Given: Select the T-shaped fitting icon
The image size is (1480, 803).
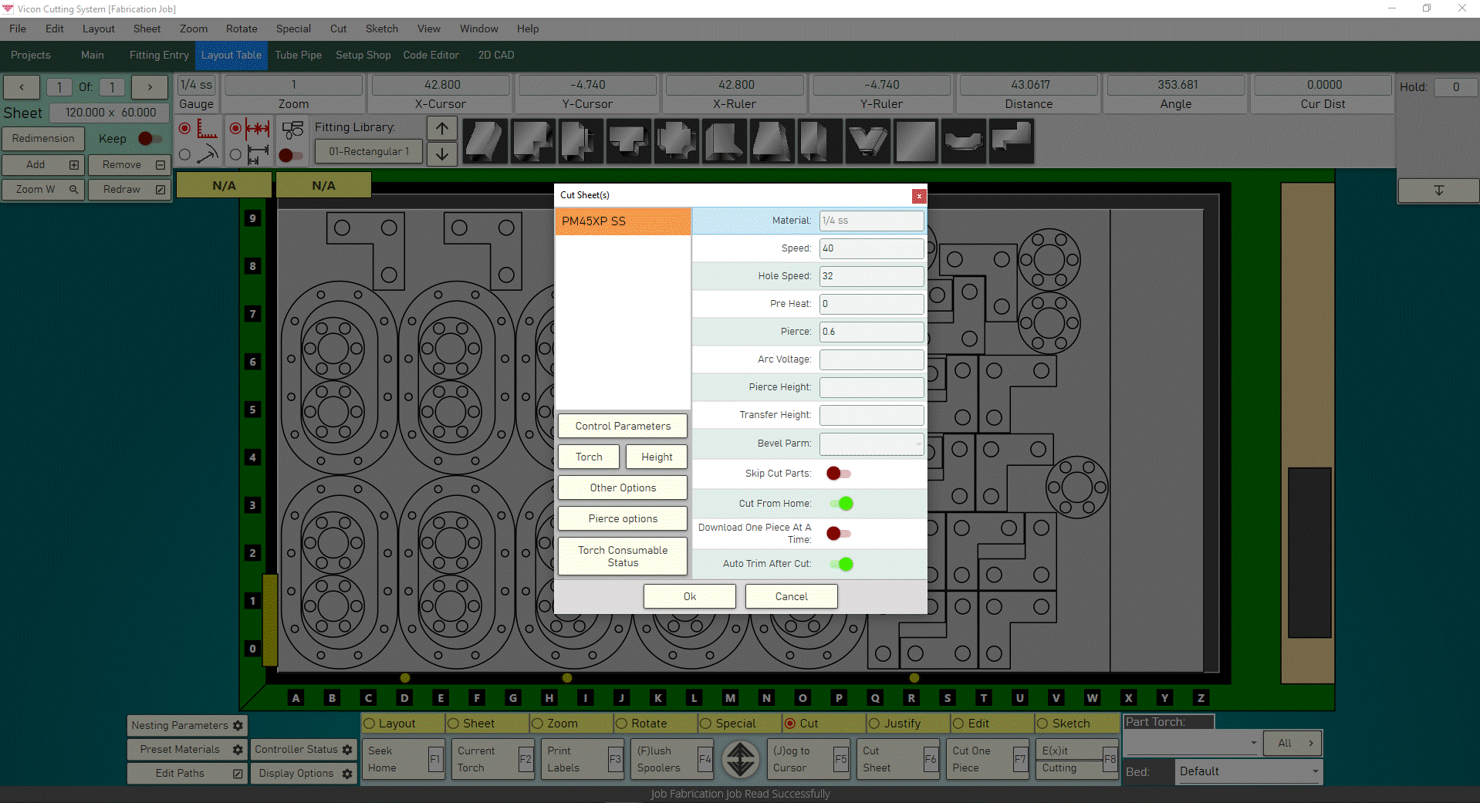Looking at the screenshot, I should (627, 141).
